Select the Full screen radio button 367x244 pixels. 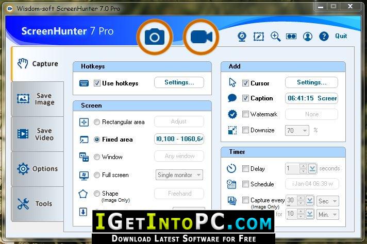97,175
